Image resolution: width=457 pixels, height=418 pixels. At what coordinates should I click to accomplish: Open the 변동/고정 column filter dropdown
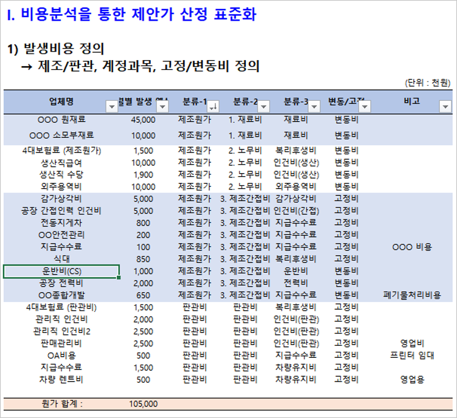pyautogui.click(x=365, y=106)
